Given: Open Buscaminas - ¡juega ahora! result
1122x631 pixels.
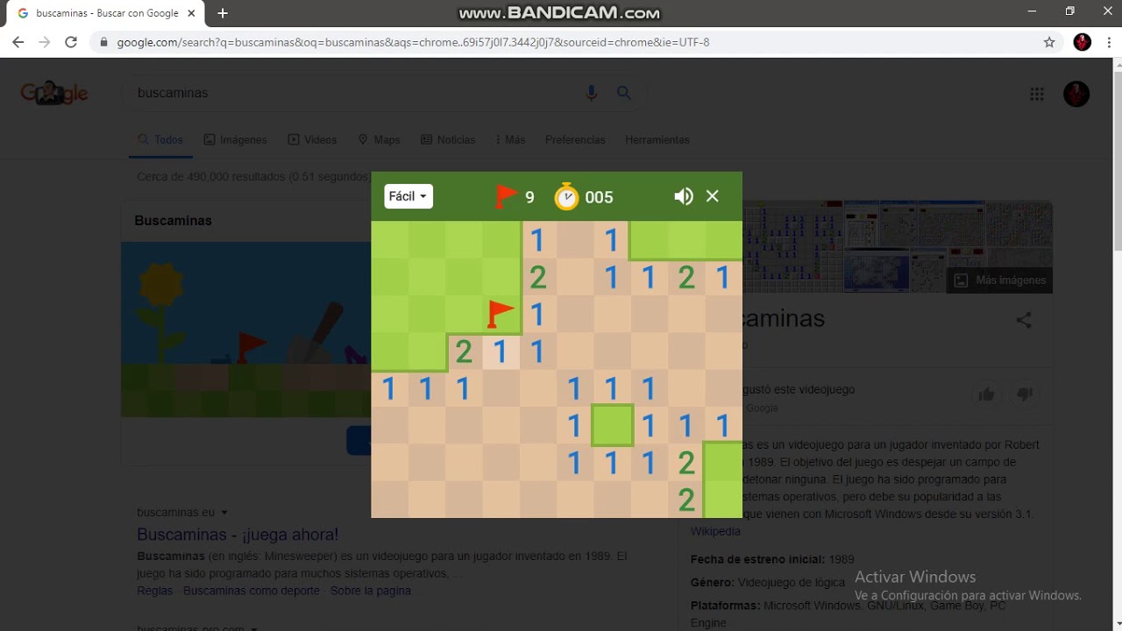Looking at the screenshot, I should pos(238,535).
